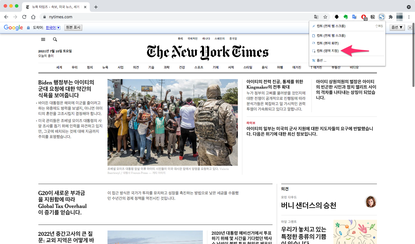
Task: Open the 정치 section link
Action: 90,67
